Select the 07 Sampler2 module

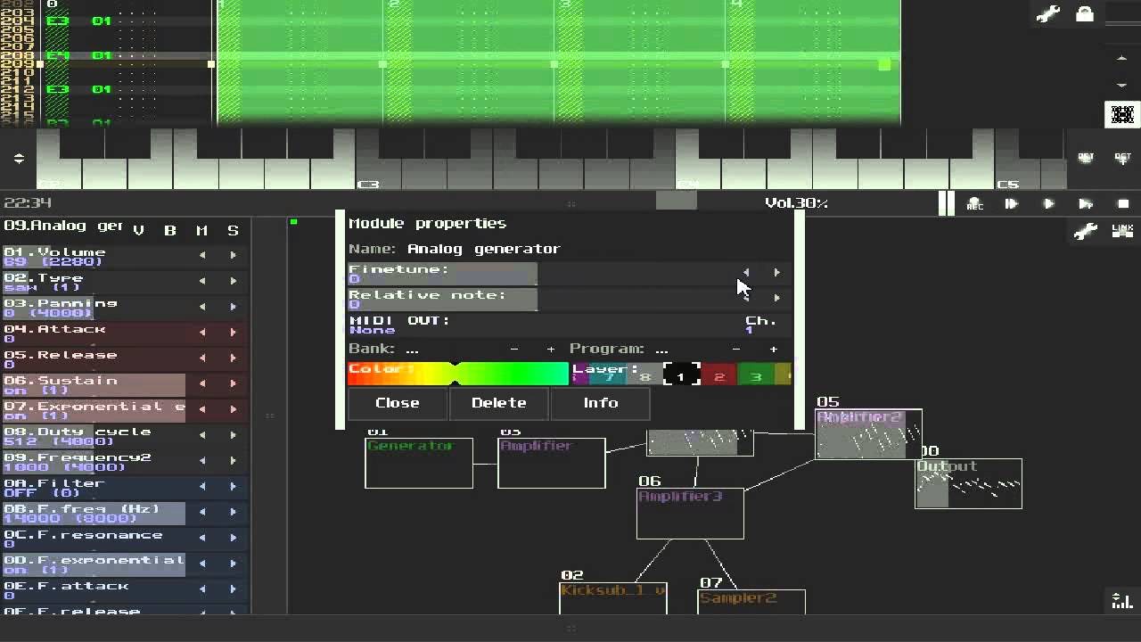click(x=751, y=602)
